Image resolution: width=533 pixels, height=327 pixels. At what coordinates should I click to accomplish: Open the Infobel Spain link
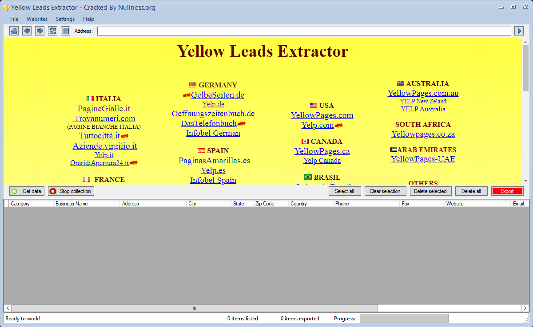(x=213, y=180)
